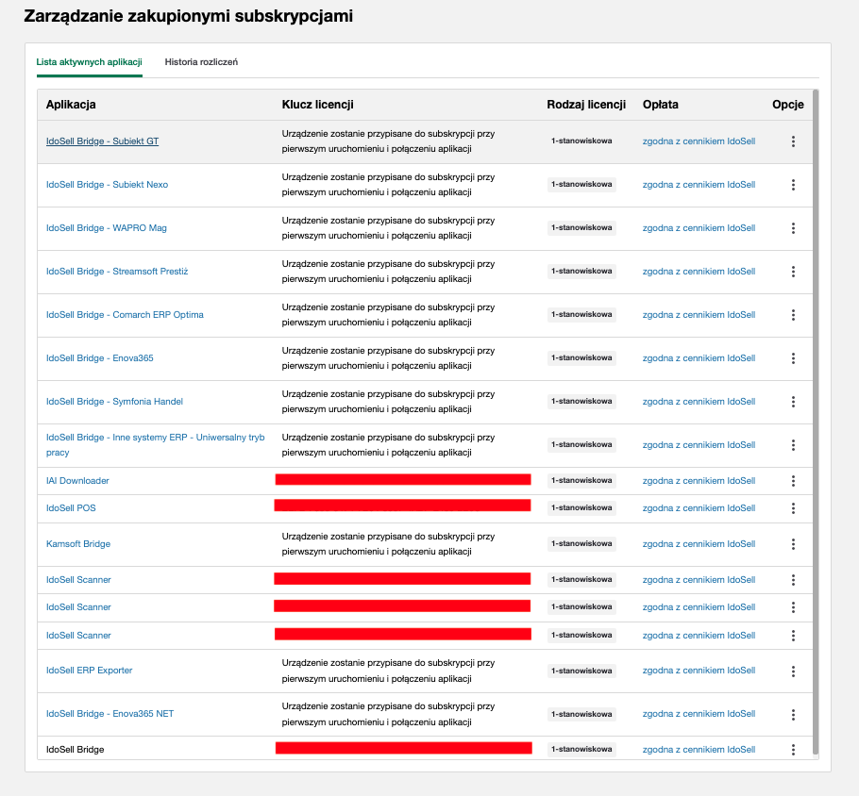Open the IdoSell Bridge - Subiekt Nexo link
This screenshot has width=859, height=796.
tap(107, 185)
